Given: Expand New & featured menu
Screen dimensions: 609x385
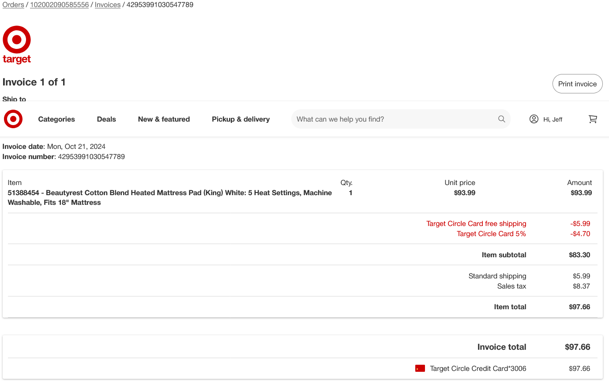Looking at the screenshot, I should click(164, 119).
